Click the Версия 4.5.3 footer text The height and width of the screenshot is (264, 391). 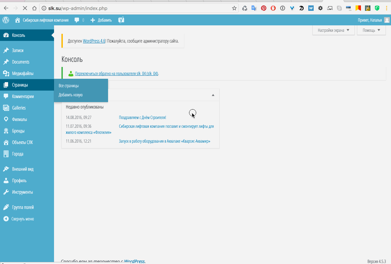376,261
